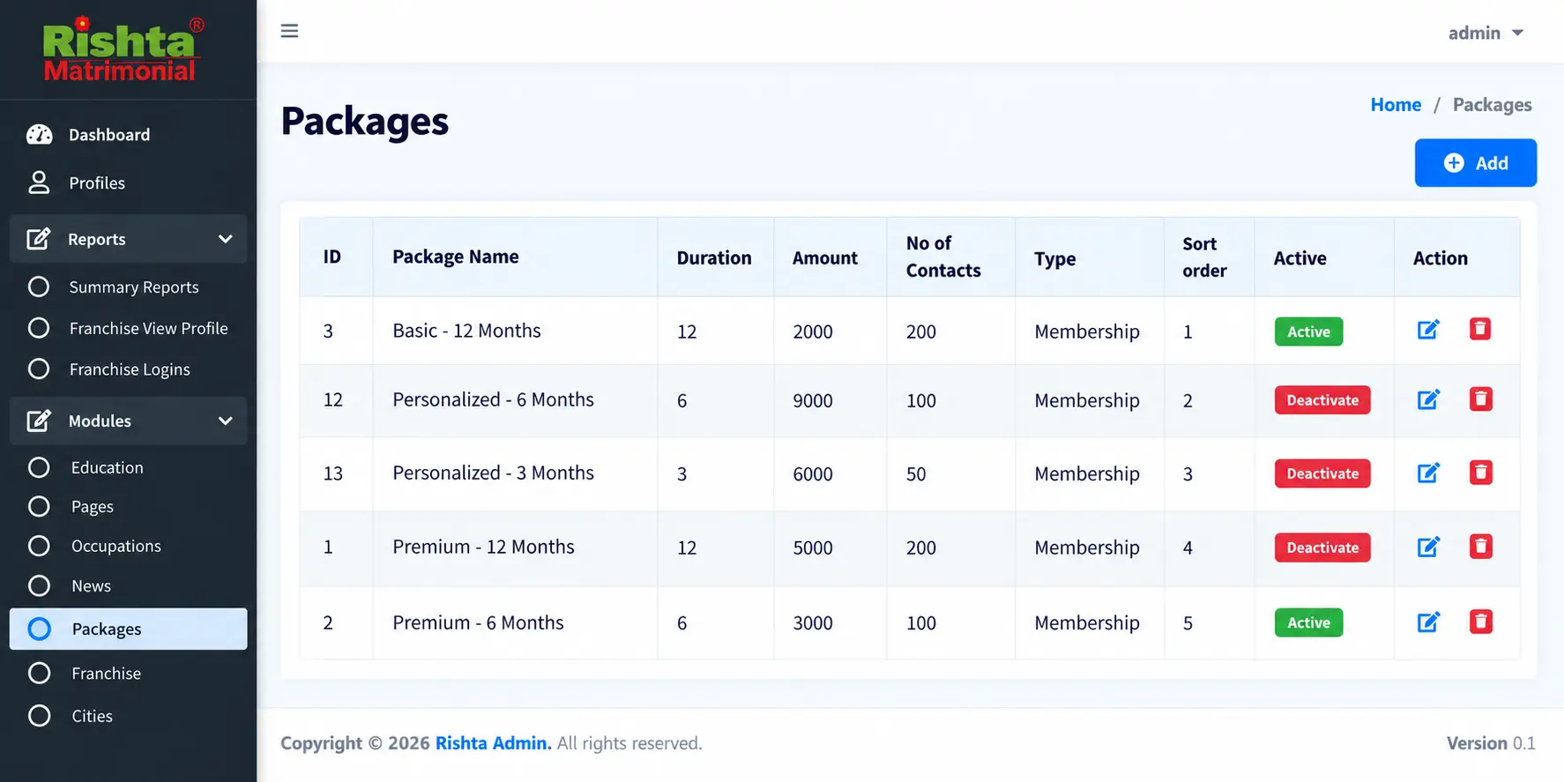Open Franchise Logins menu item
The image size is (1564, 782).
(128, 369)
